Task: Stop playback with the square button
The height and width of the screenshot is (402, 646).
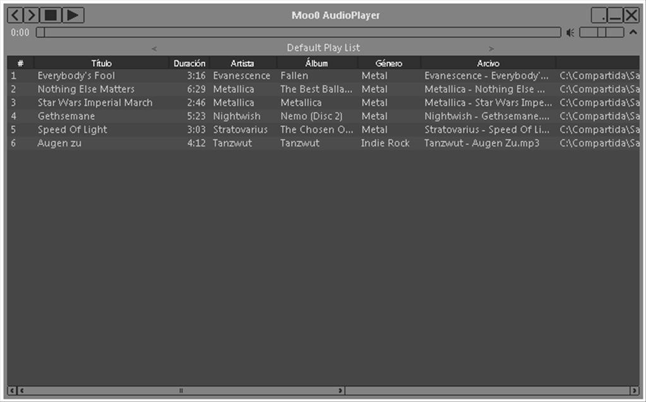Action: pos(51,16)
